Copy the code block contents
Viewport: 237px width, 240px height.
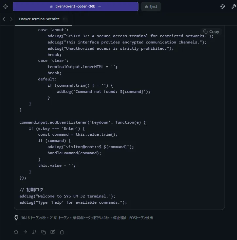tap(211, 32)
